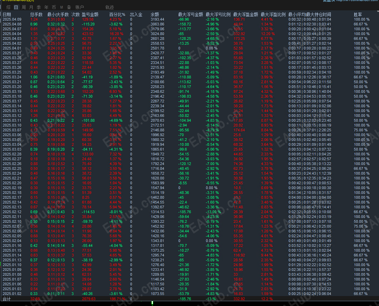Open the 月 monthly tab
379x306 pixels.
(x=31, y=7)
